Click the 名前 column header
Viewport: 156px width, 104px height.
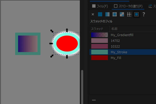pyautogui.click(x=114, y=29)
